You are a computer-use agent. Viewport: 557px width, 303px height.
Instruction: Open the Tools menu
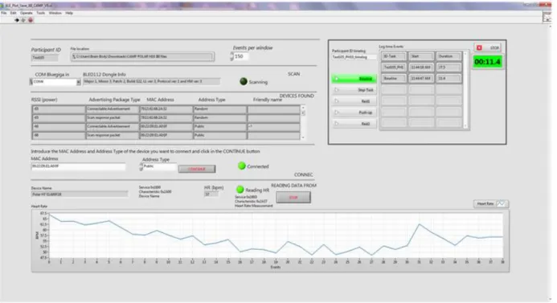(x=40, y=13)
